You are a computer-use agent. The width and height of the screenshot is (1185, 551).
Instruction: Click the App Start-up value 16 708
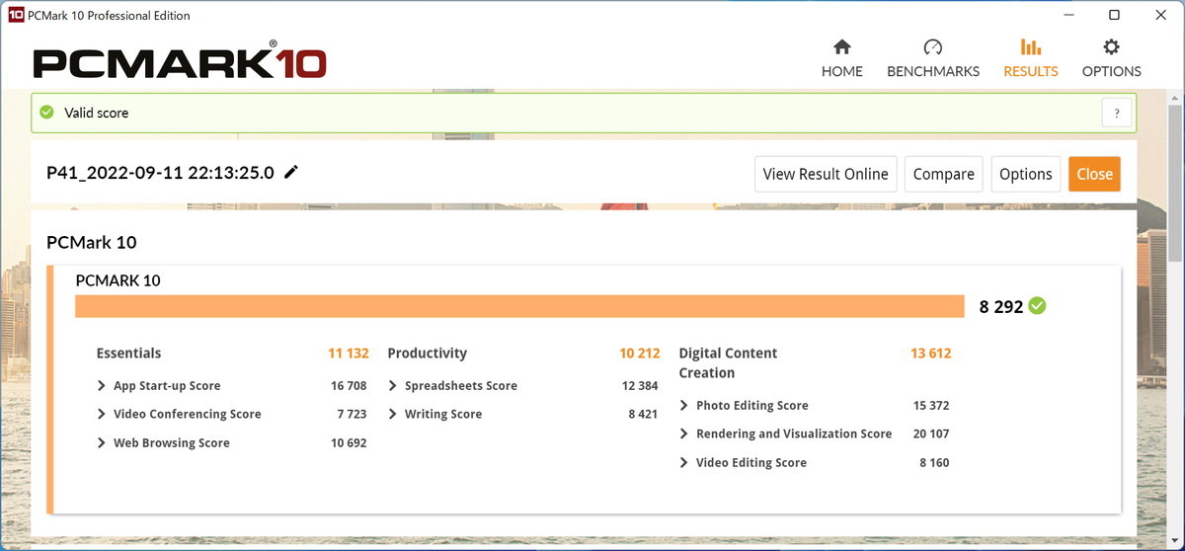(349, 386)
